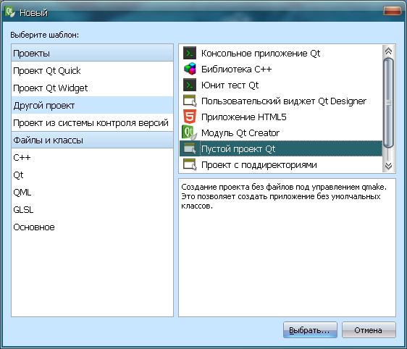Select 'Пустой проект Qt' template
The height and width of the screenshot is (349, 407).
pos(281,148)
